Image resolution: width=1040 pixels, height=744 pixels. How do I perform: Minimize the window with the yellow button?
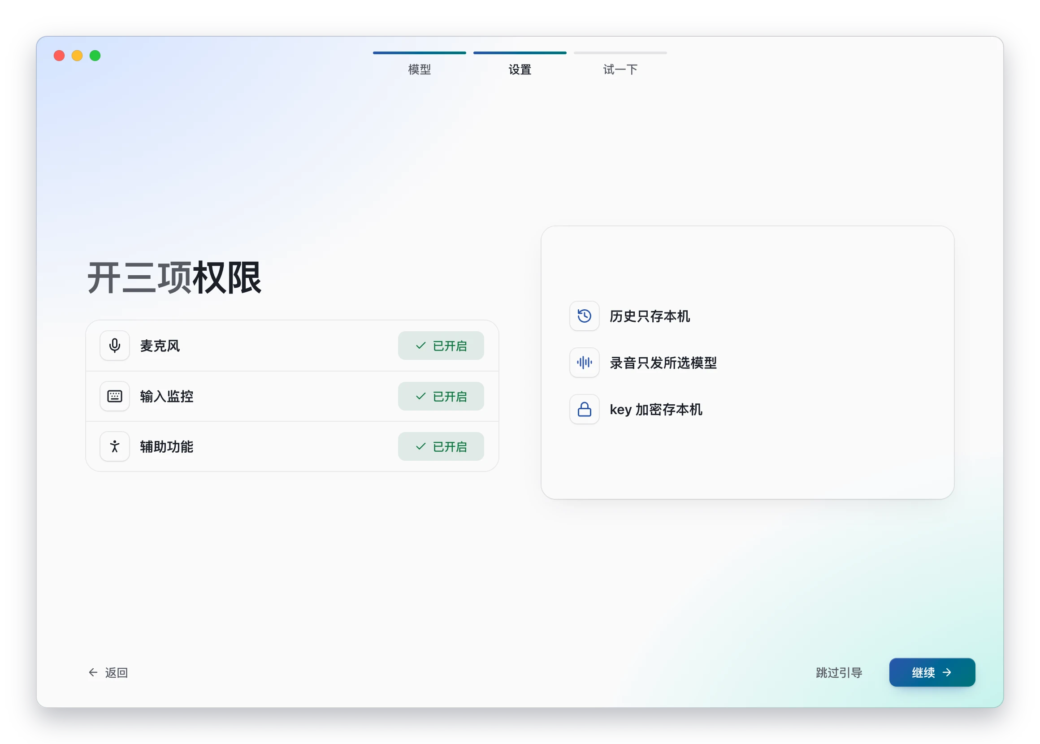[77, 56]
